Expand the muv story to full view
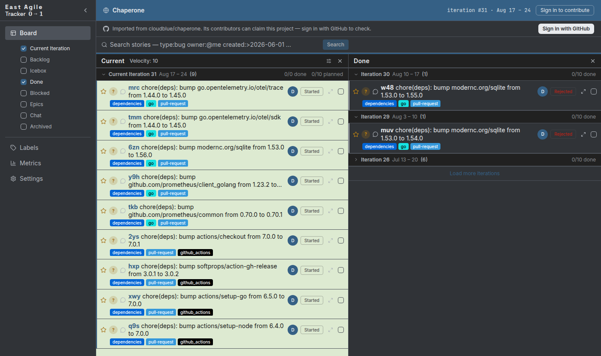 (583, 134)
